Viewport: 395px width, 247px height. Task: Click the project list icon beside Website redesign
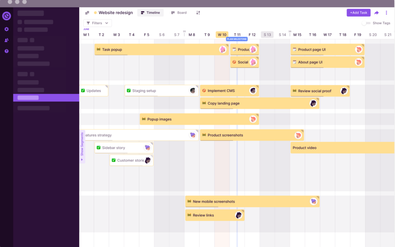click(87, 13)
